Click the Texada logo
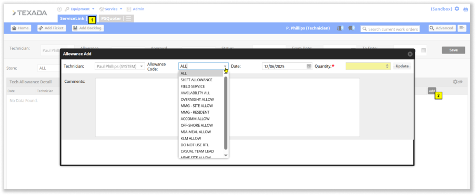The image size is (476, 195). pos(29,13)
